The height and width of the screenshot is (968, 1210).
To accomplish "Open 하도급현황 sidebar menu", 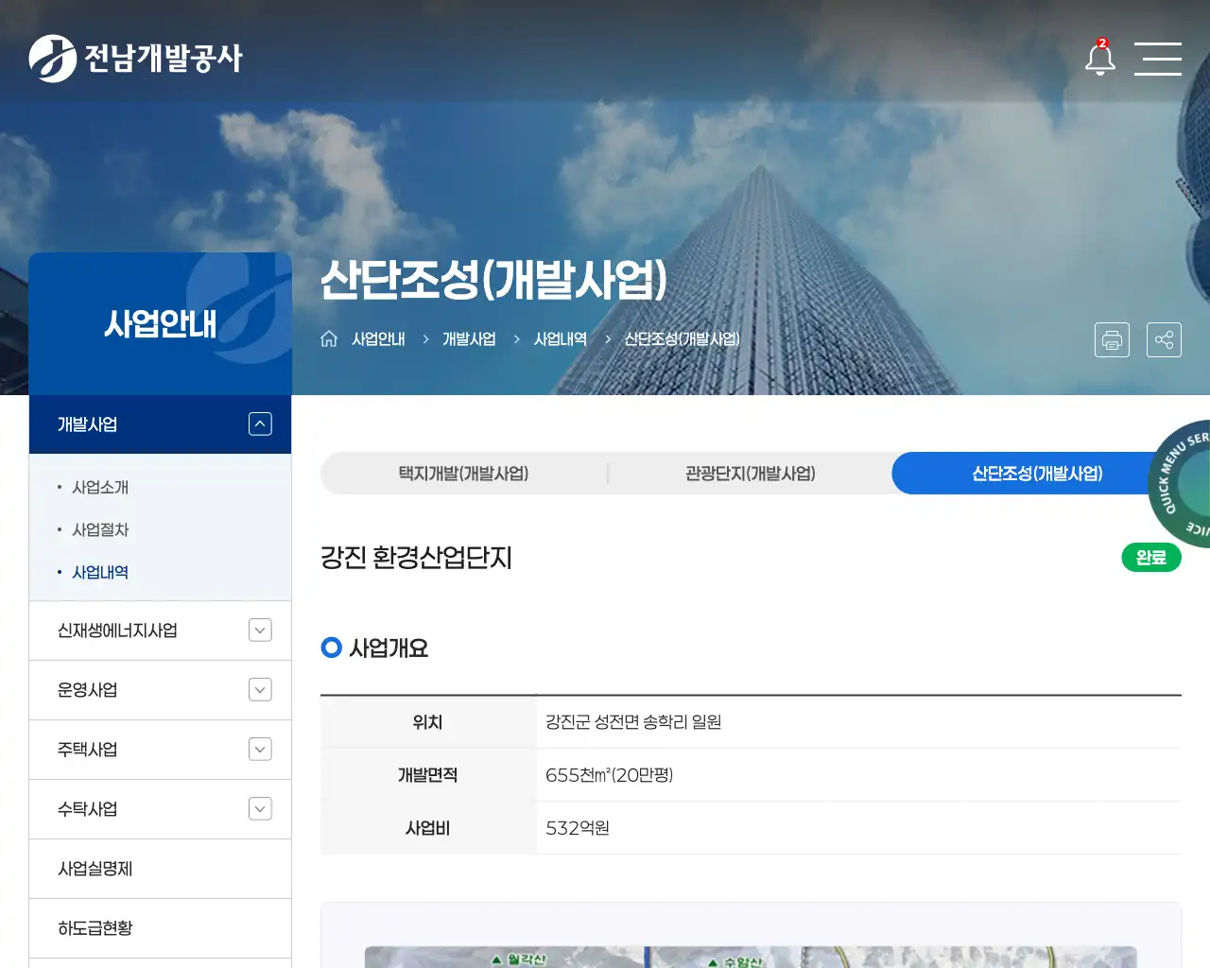I will click(160, 928).
